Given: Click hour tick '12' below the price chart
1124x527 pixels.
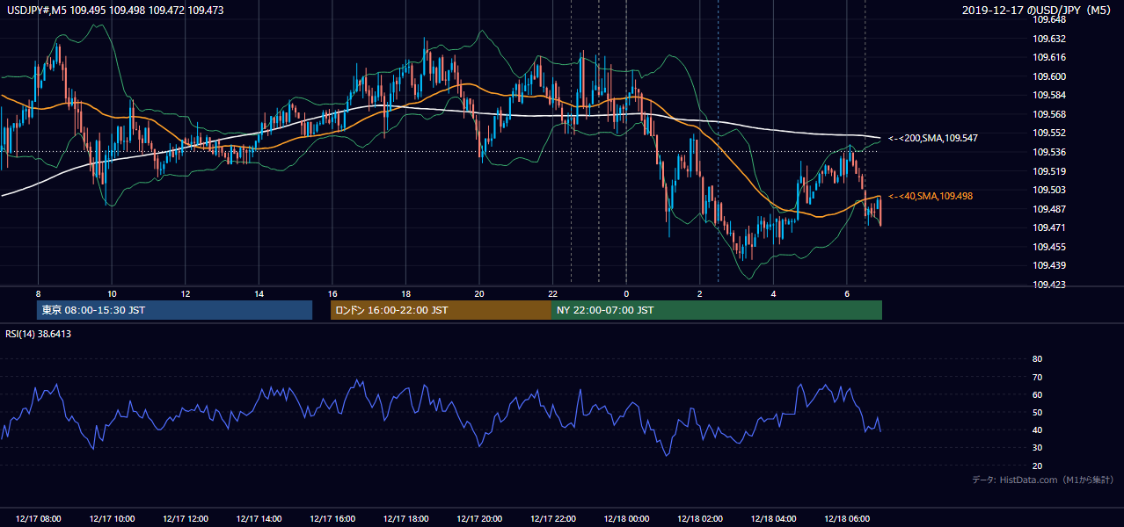Looking at the screenshot, I should (x=185, y=292).
